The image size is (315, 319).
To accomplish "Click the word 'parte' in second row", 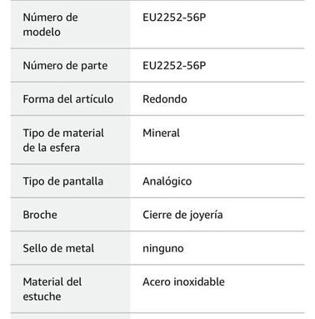I will click(94, 66).
